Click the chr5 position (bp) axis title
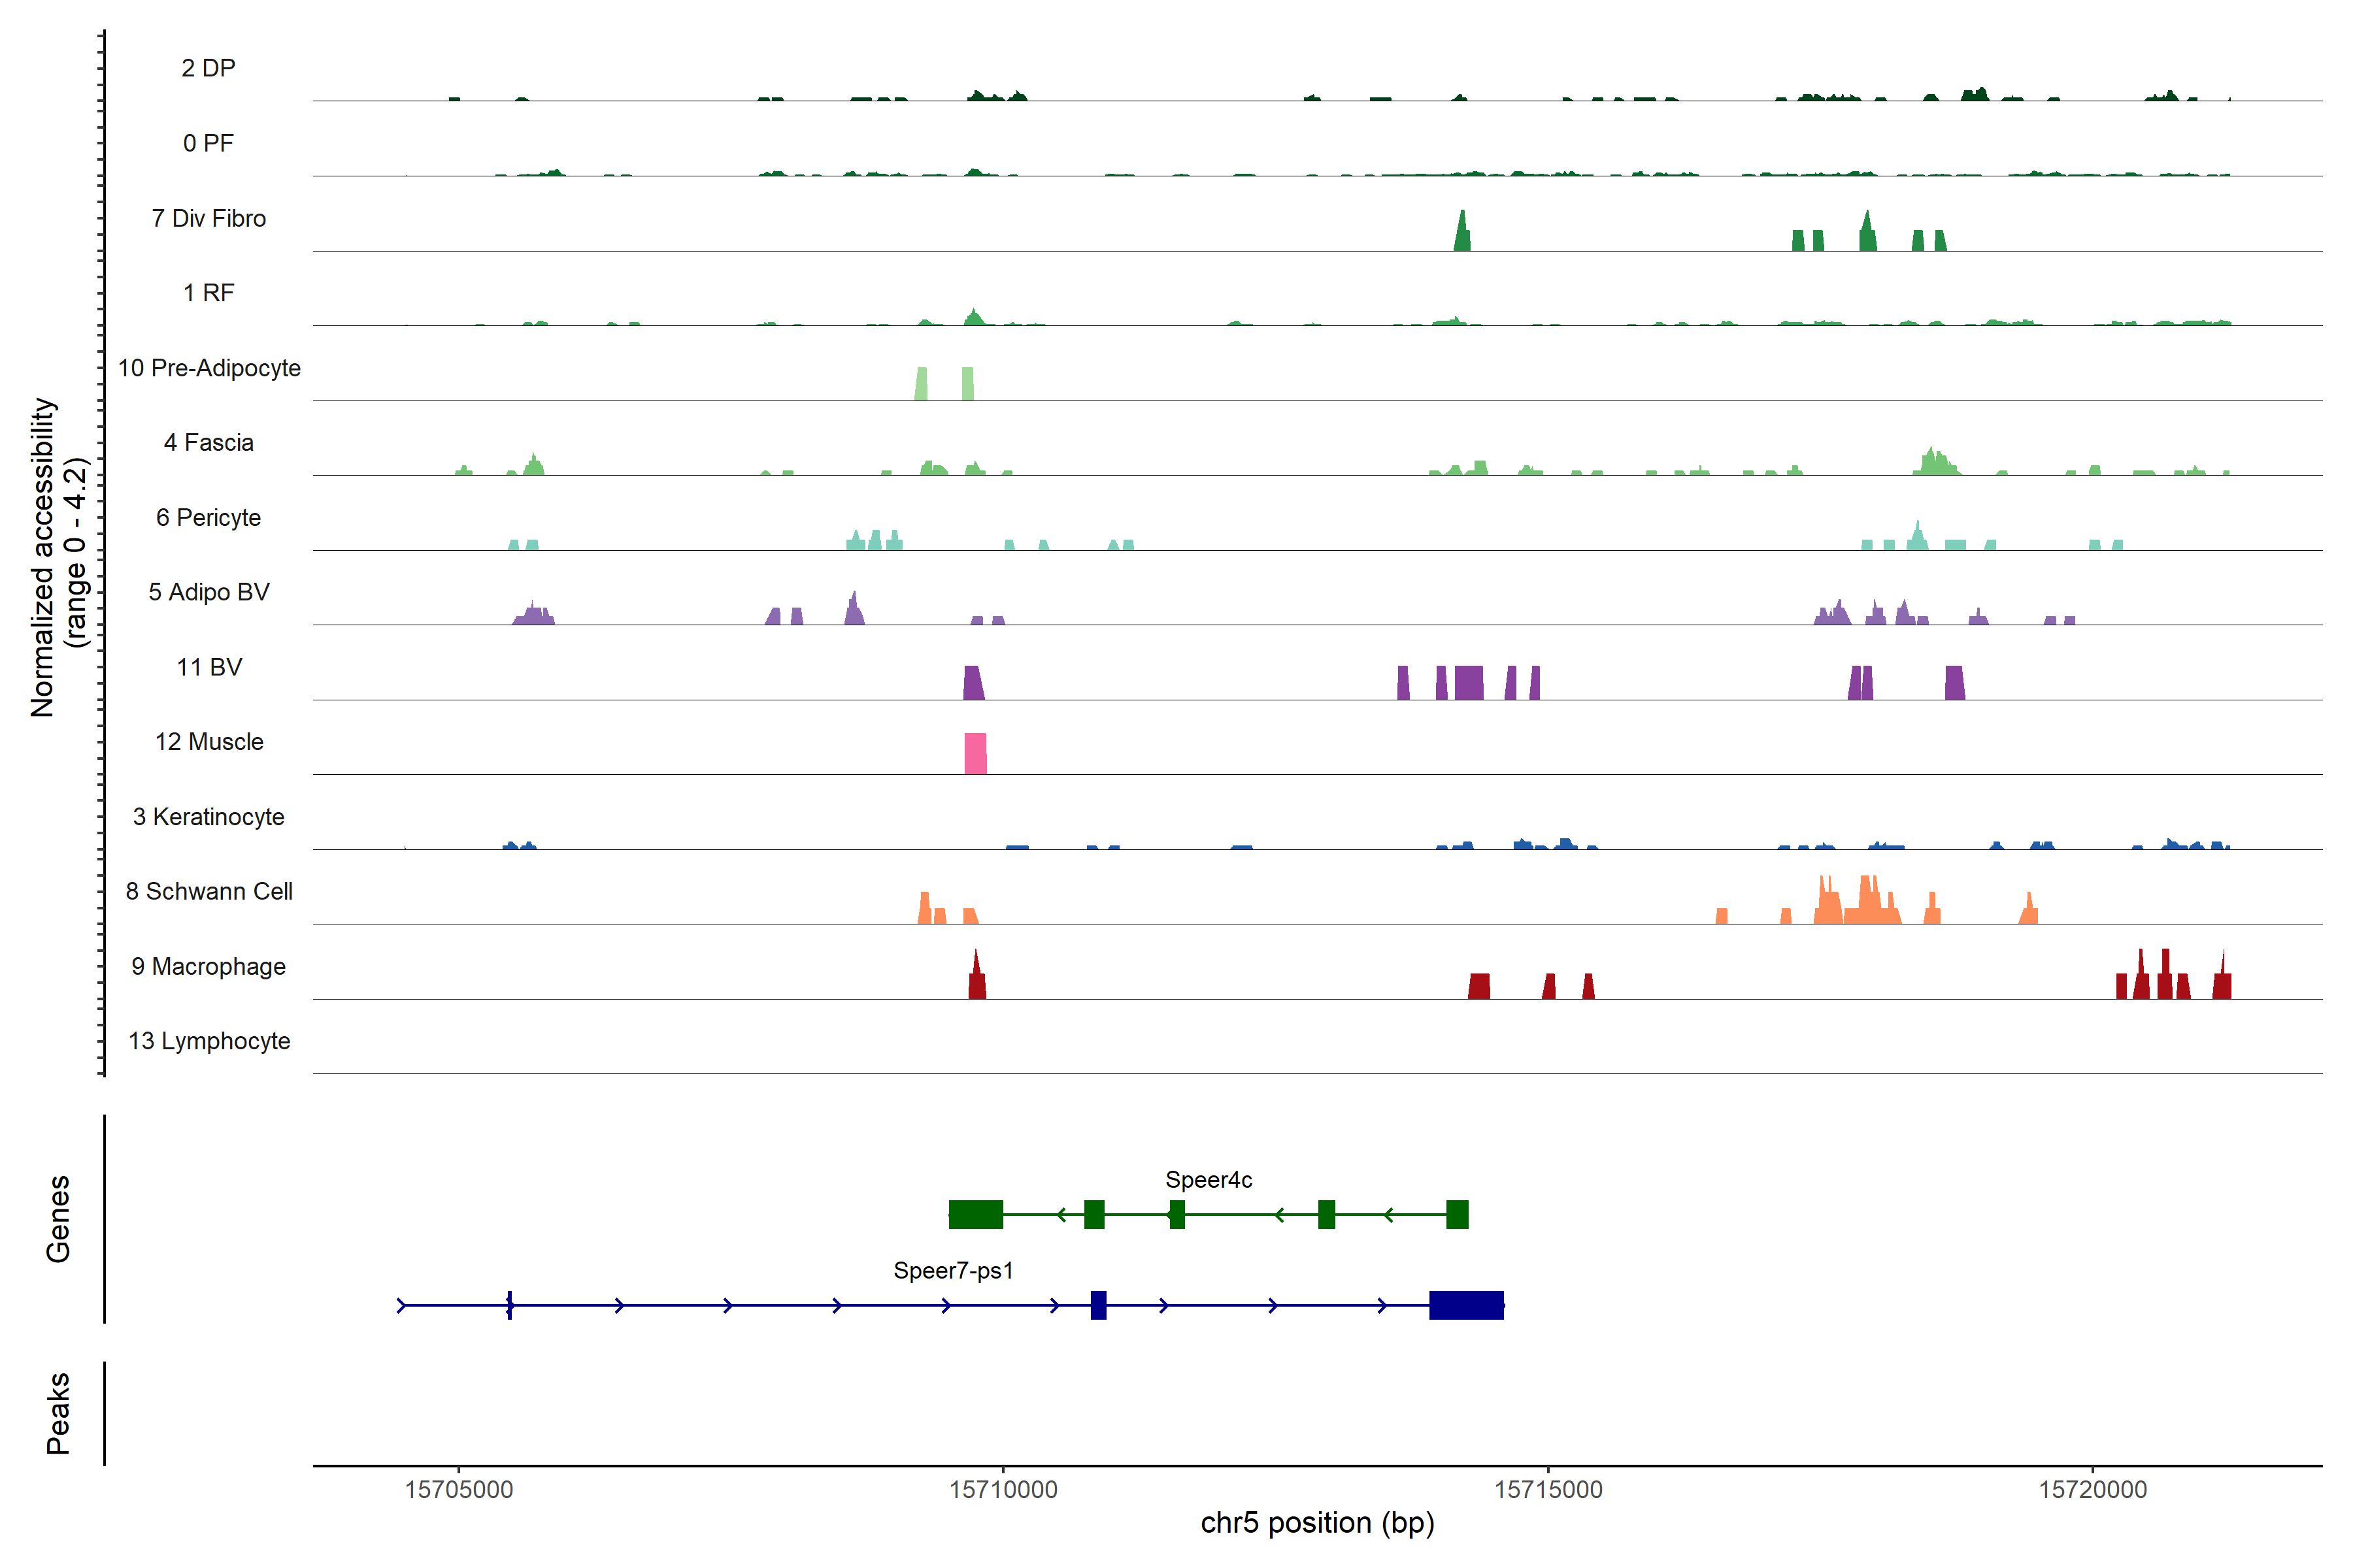 (1316, 1523)
